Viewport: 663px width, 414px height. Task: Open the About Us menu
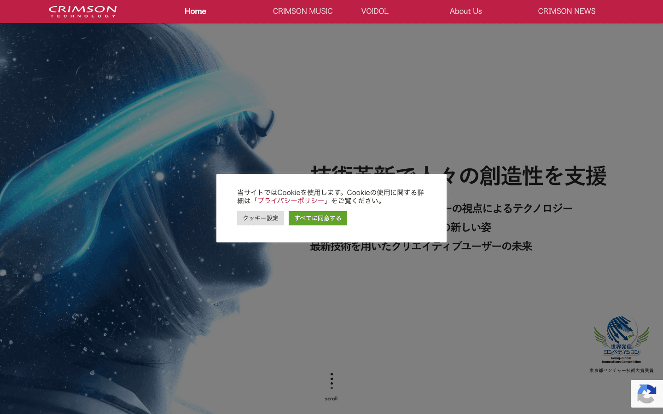(465, 11)
